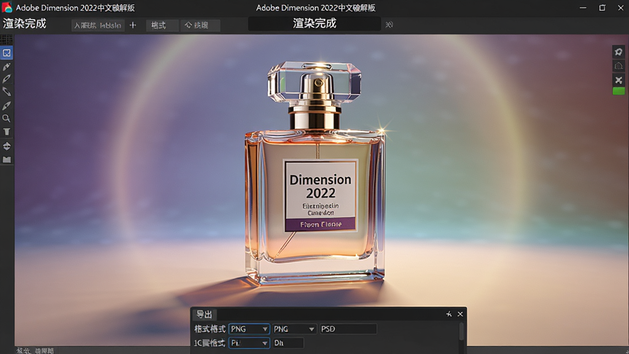Close the Adobe Dimension window
629x354 pixels.
tap(620, 7)
